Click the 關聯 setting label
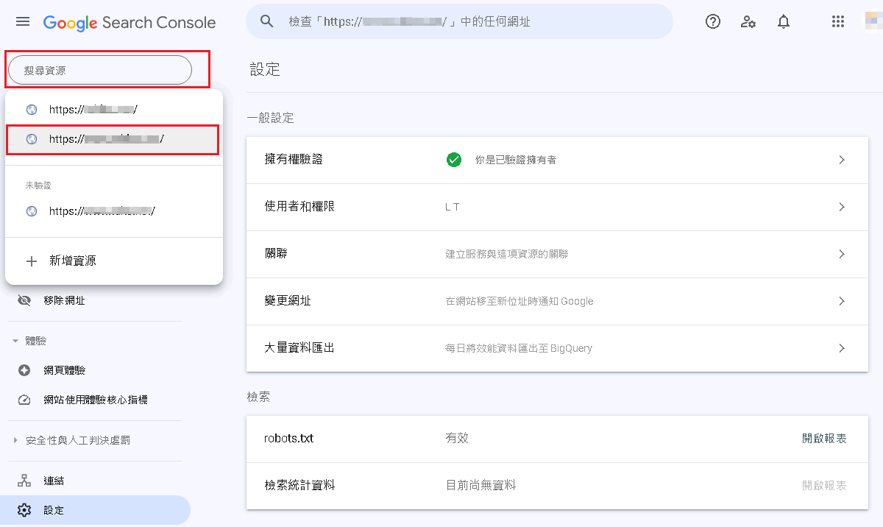The height and width of the screenshot is (527, 883). point(276,254)
